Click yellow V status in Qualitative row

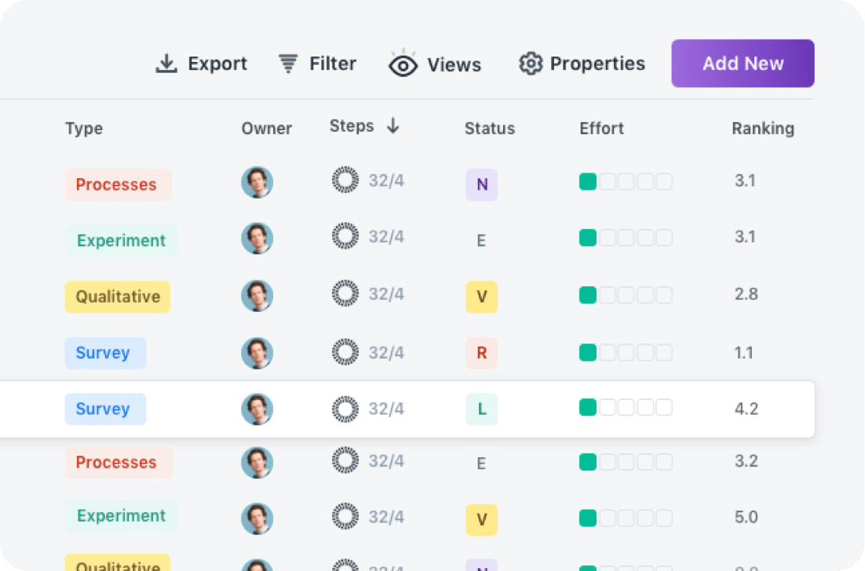pos(482,297)
